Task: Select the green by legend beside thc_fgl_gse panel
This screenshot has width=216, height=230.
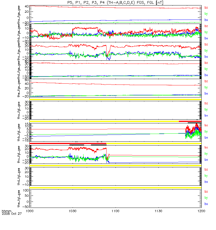Action: tap(206, 154)
